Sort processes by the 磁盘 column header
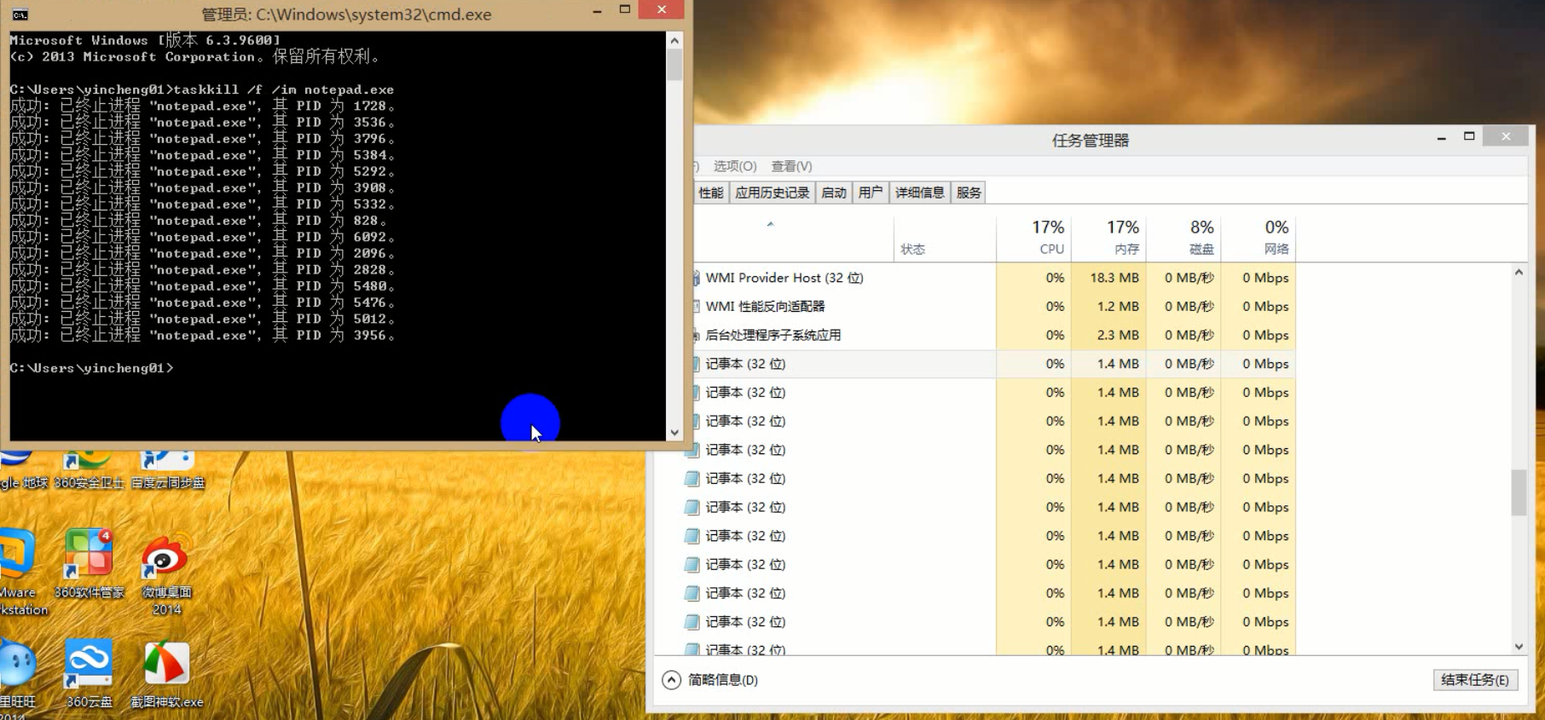 [1183, 238]
